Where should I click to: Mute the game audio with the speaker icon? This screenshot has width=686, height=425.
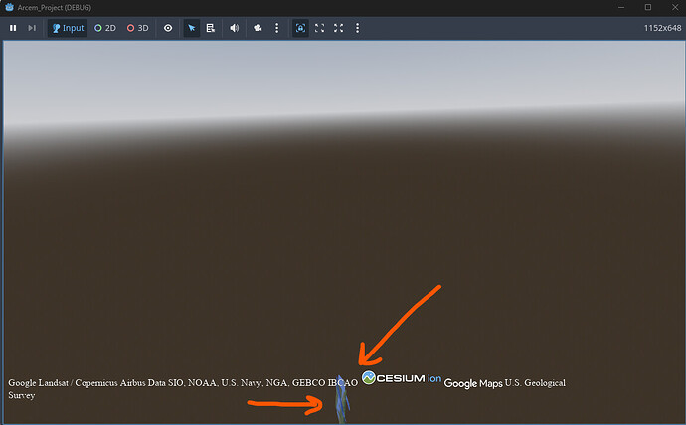[235, 28]
